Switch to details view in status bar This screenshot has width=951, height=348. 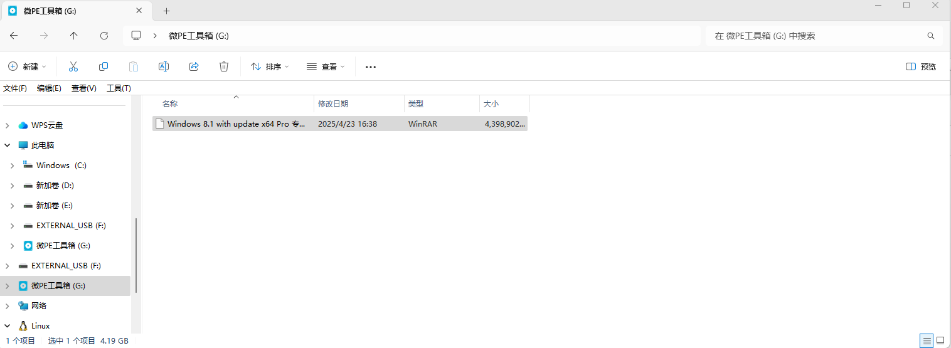point(926,340)
